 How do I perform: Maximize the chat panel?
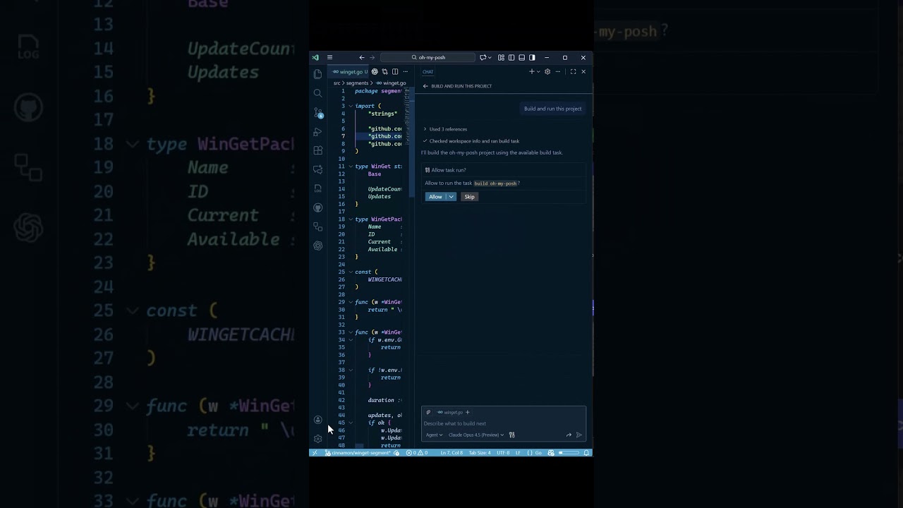[x=573, y=71]
